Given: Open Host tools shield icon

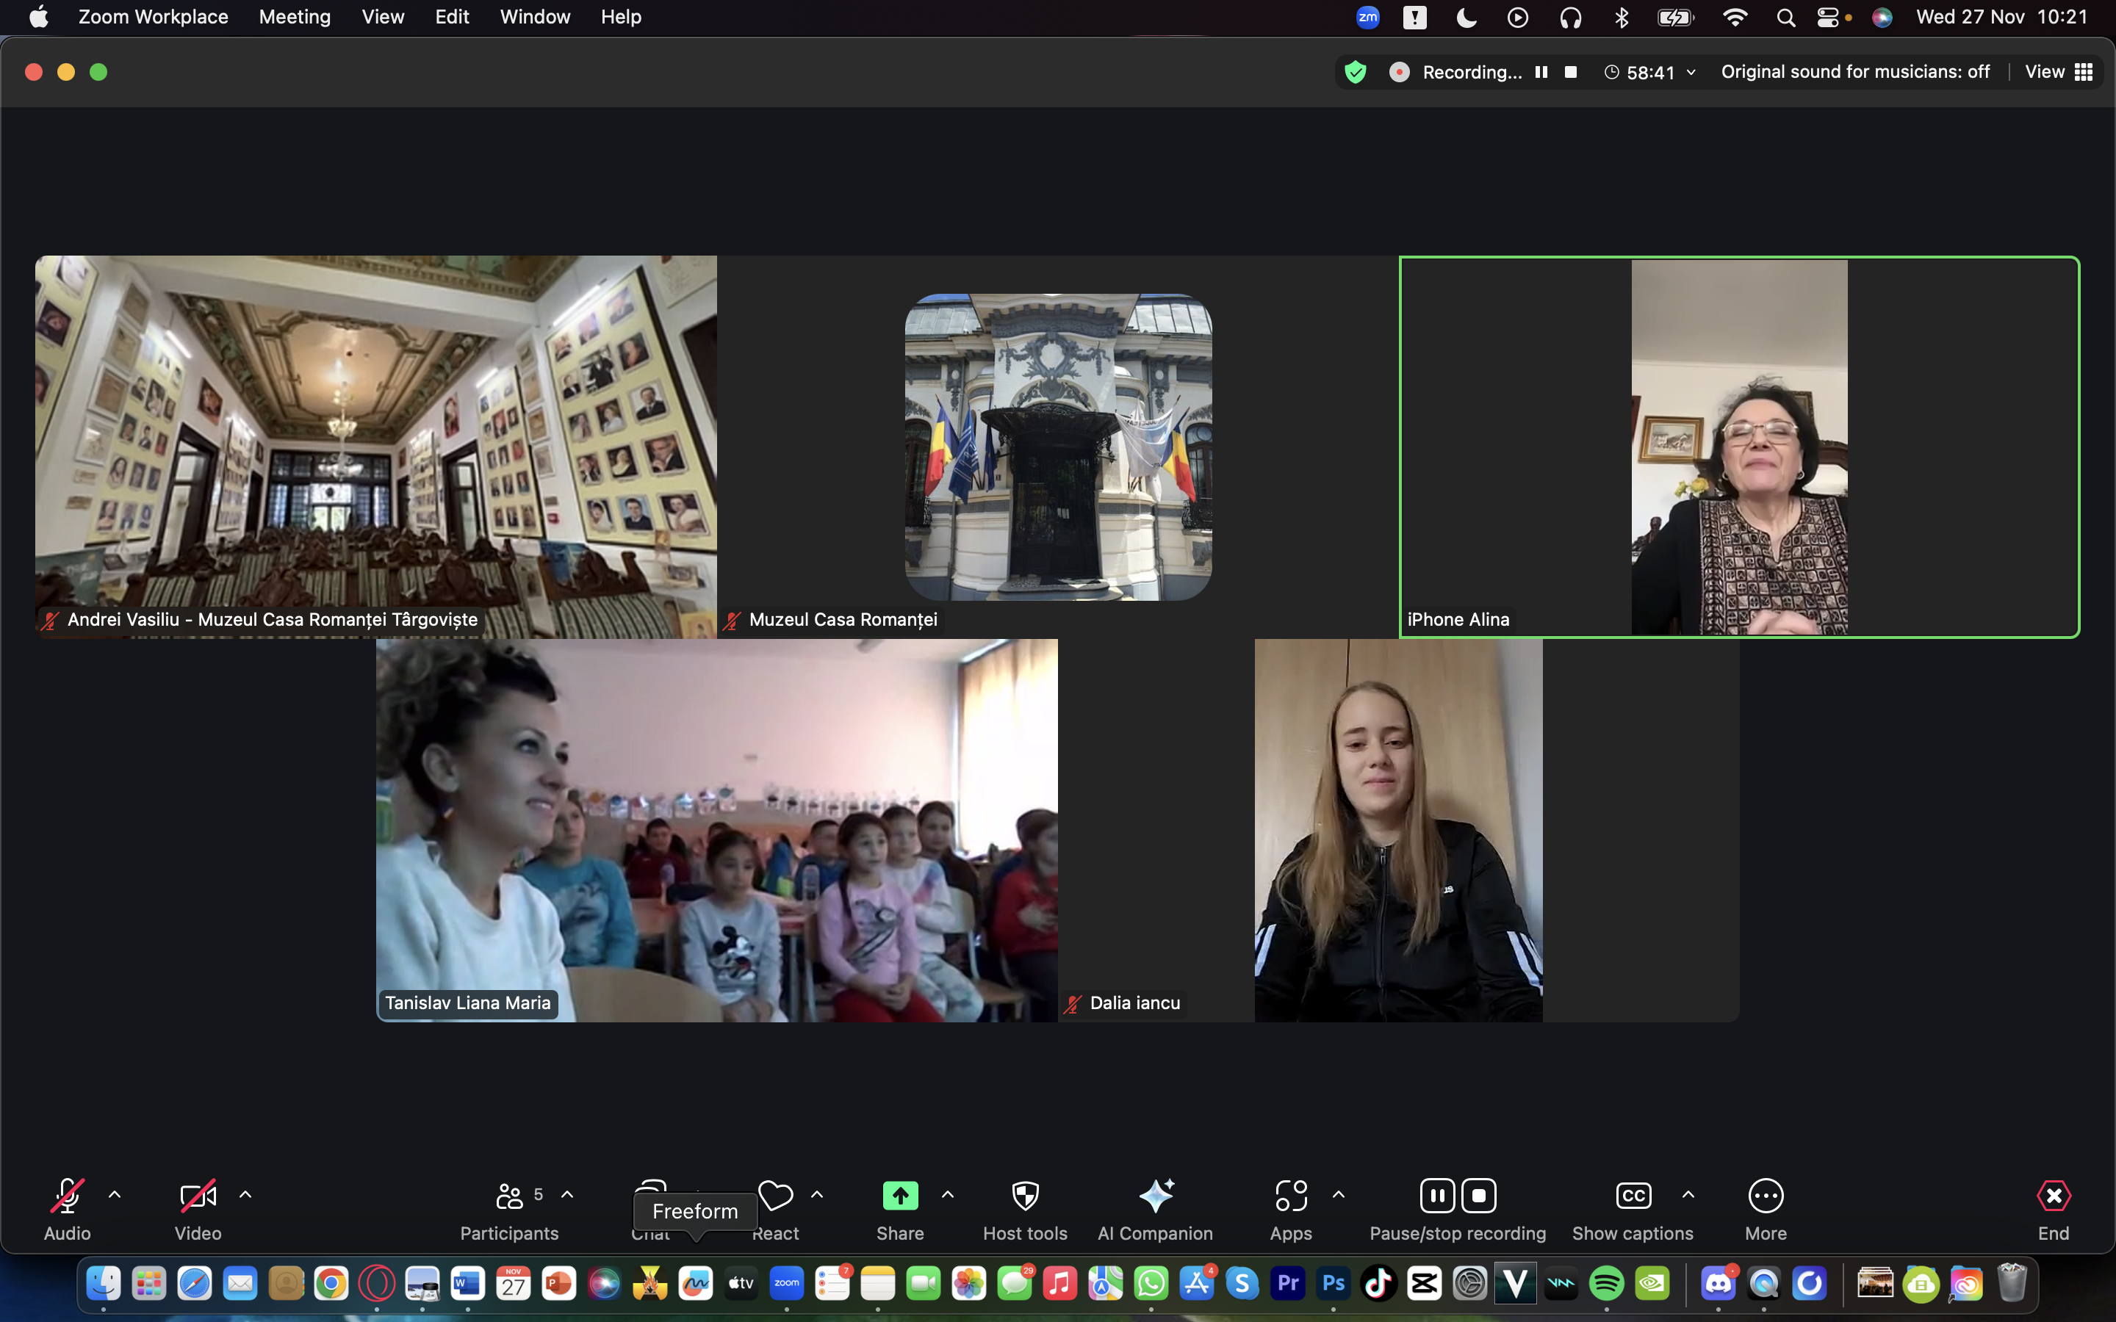Looking at the screenshot, I should coord(1025,1195).
